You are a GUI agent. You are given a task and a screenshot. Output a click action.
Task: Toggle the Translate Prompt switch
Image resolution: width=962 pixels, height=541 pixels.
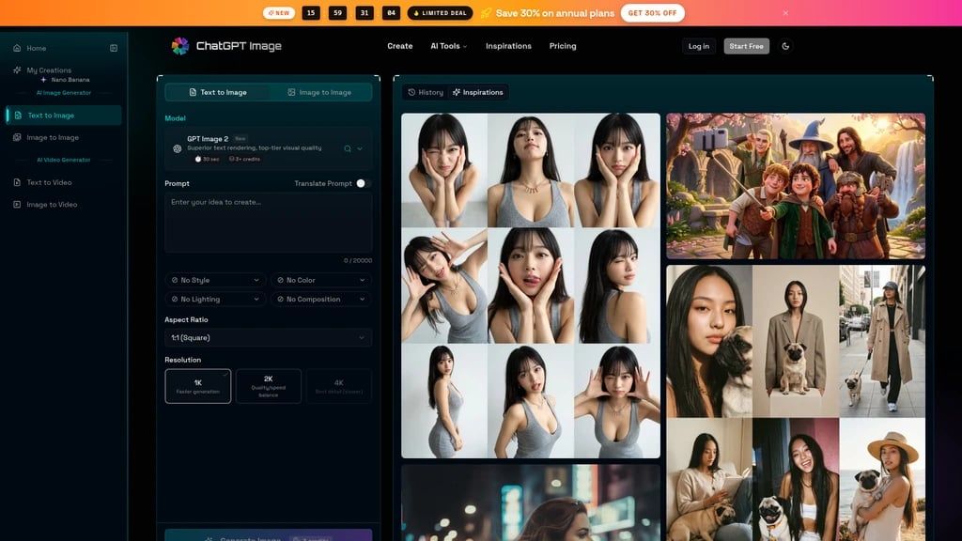click(364, 183)
